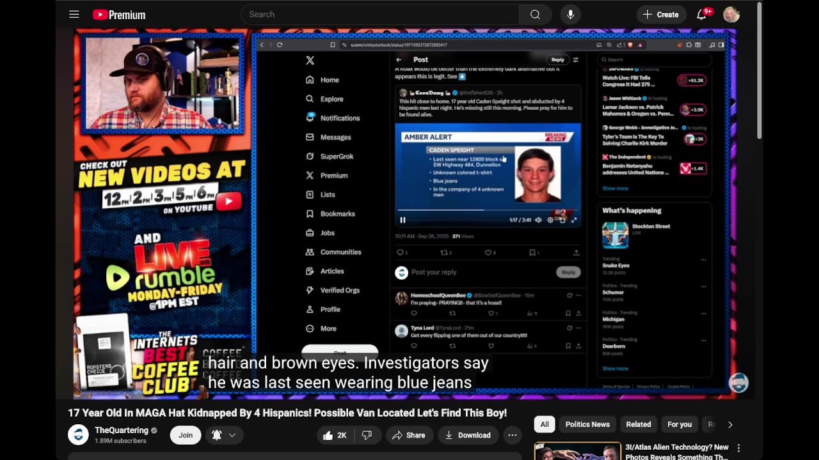The width and height of the screenshot is (819, 460).
Task: Open the 3I/Atlas Alien Technology video title
Action: (677, 452)
